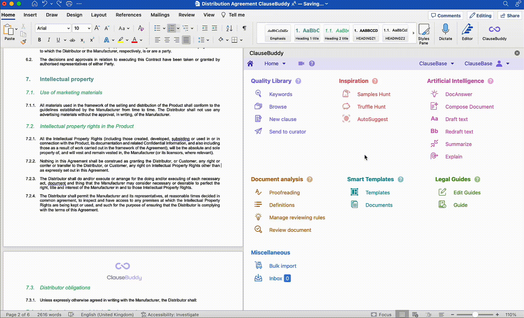Select justify text alignment
The width and height of the screenshot is (524, 318).
(186, 40)
